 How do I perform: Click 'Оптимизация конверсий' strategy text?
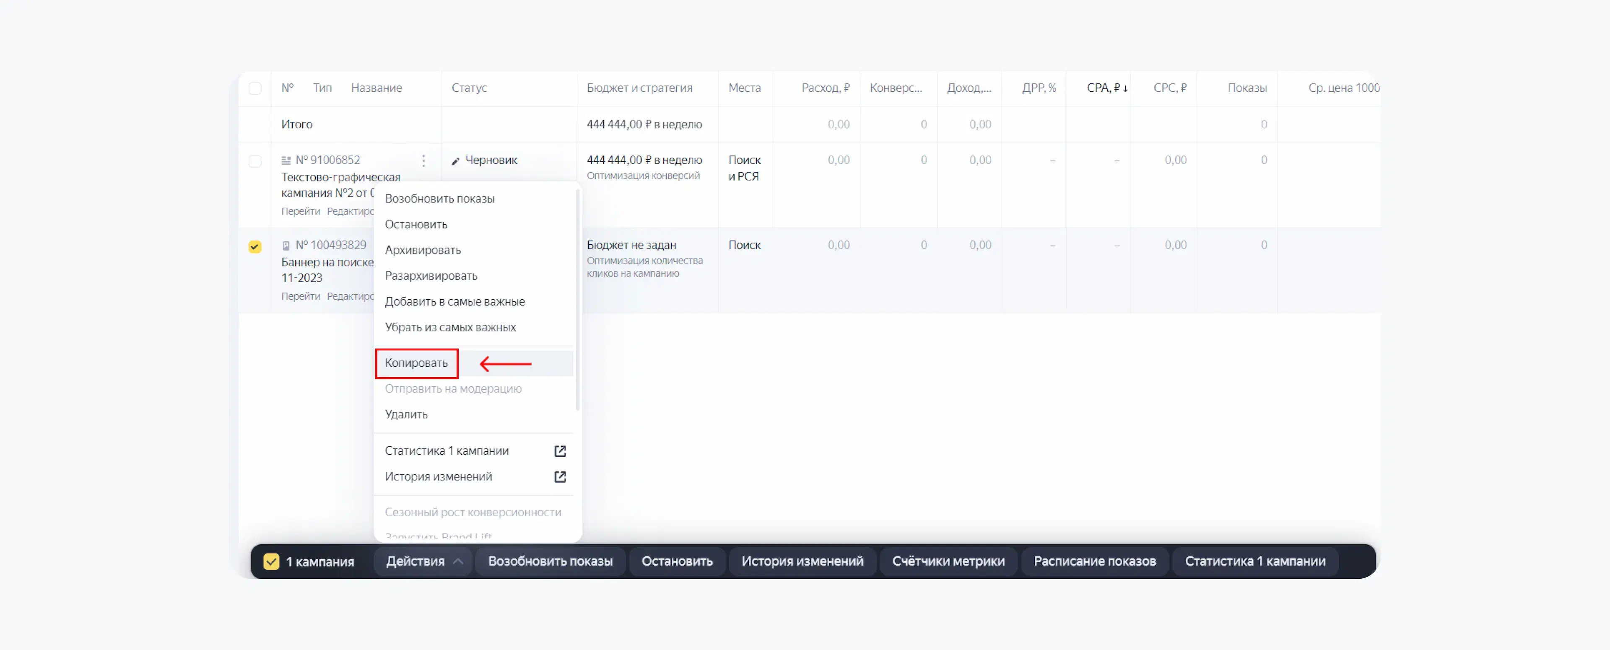coord(643,176)
